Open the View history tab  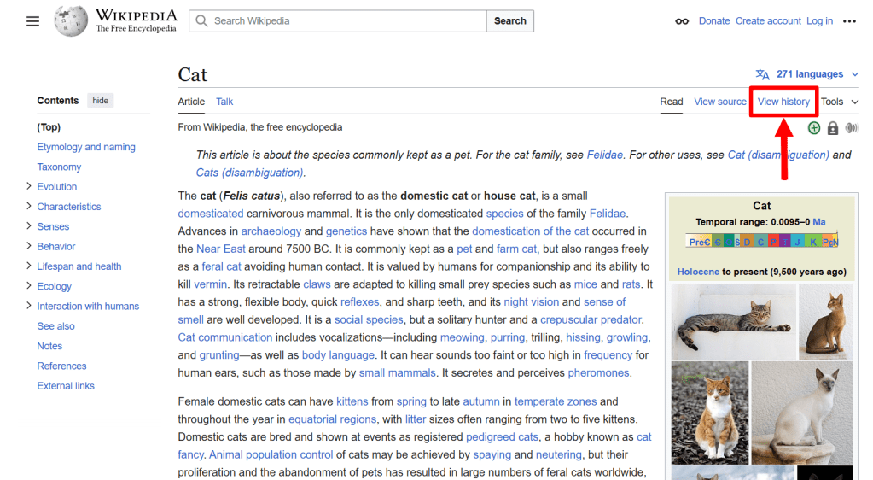click(783, 102)
